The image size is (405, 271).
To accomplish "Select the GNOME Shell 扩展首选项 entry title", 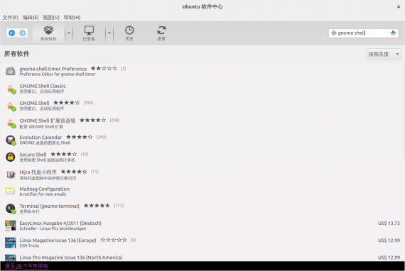I will pos(48,121).
